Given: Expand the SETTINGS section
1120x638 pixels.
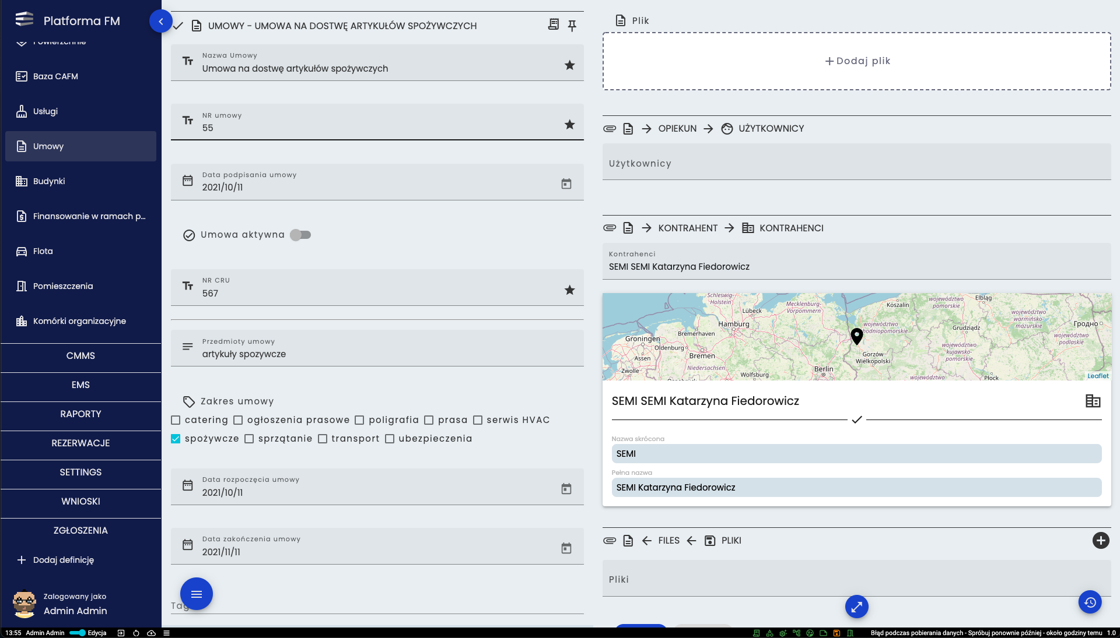Looking at the screenshot, I should [80, 473].
